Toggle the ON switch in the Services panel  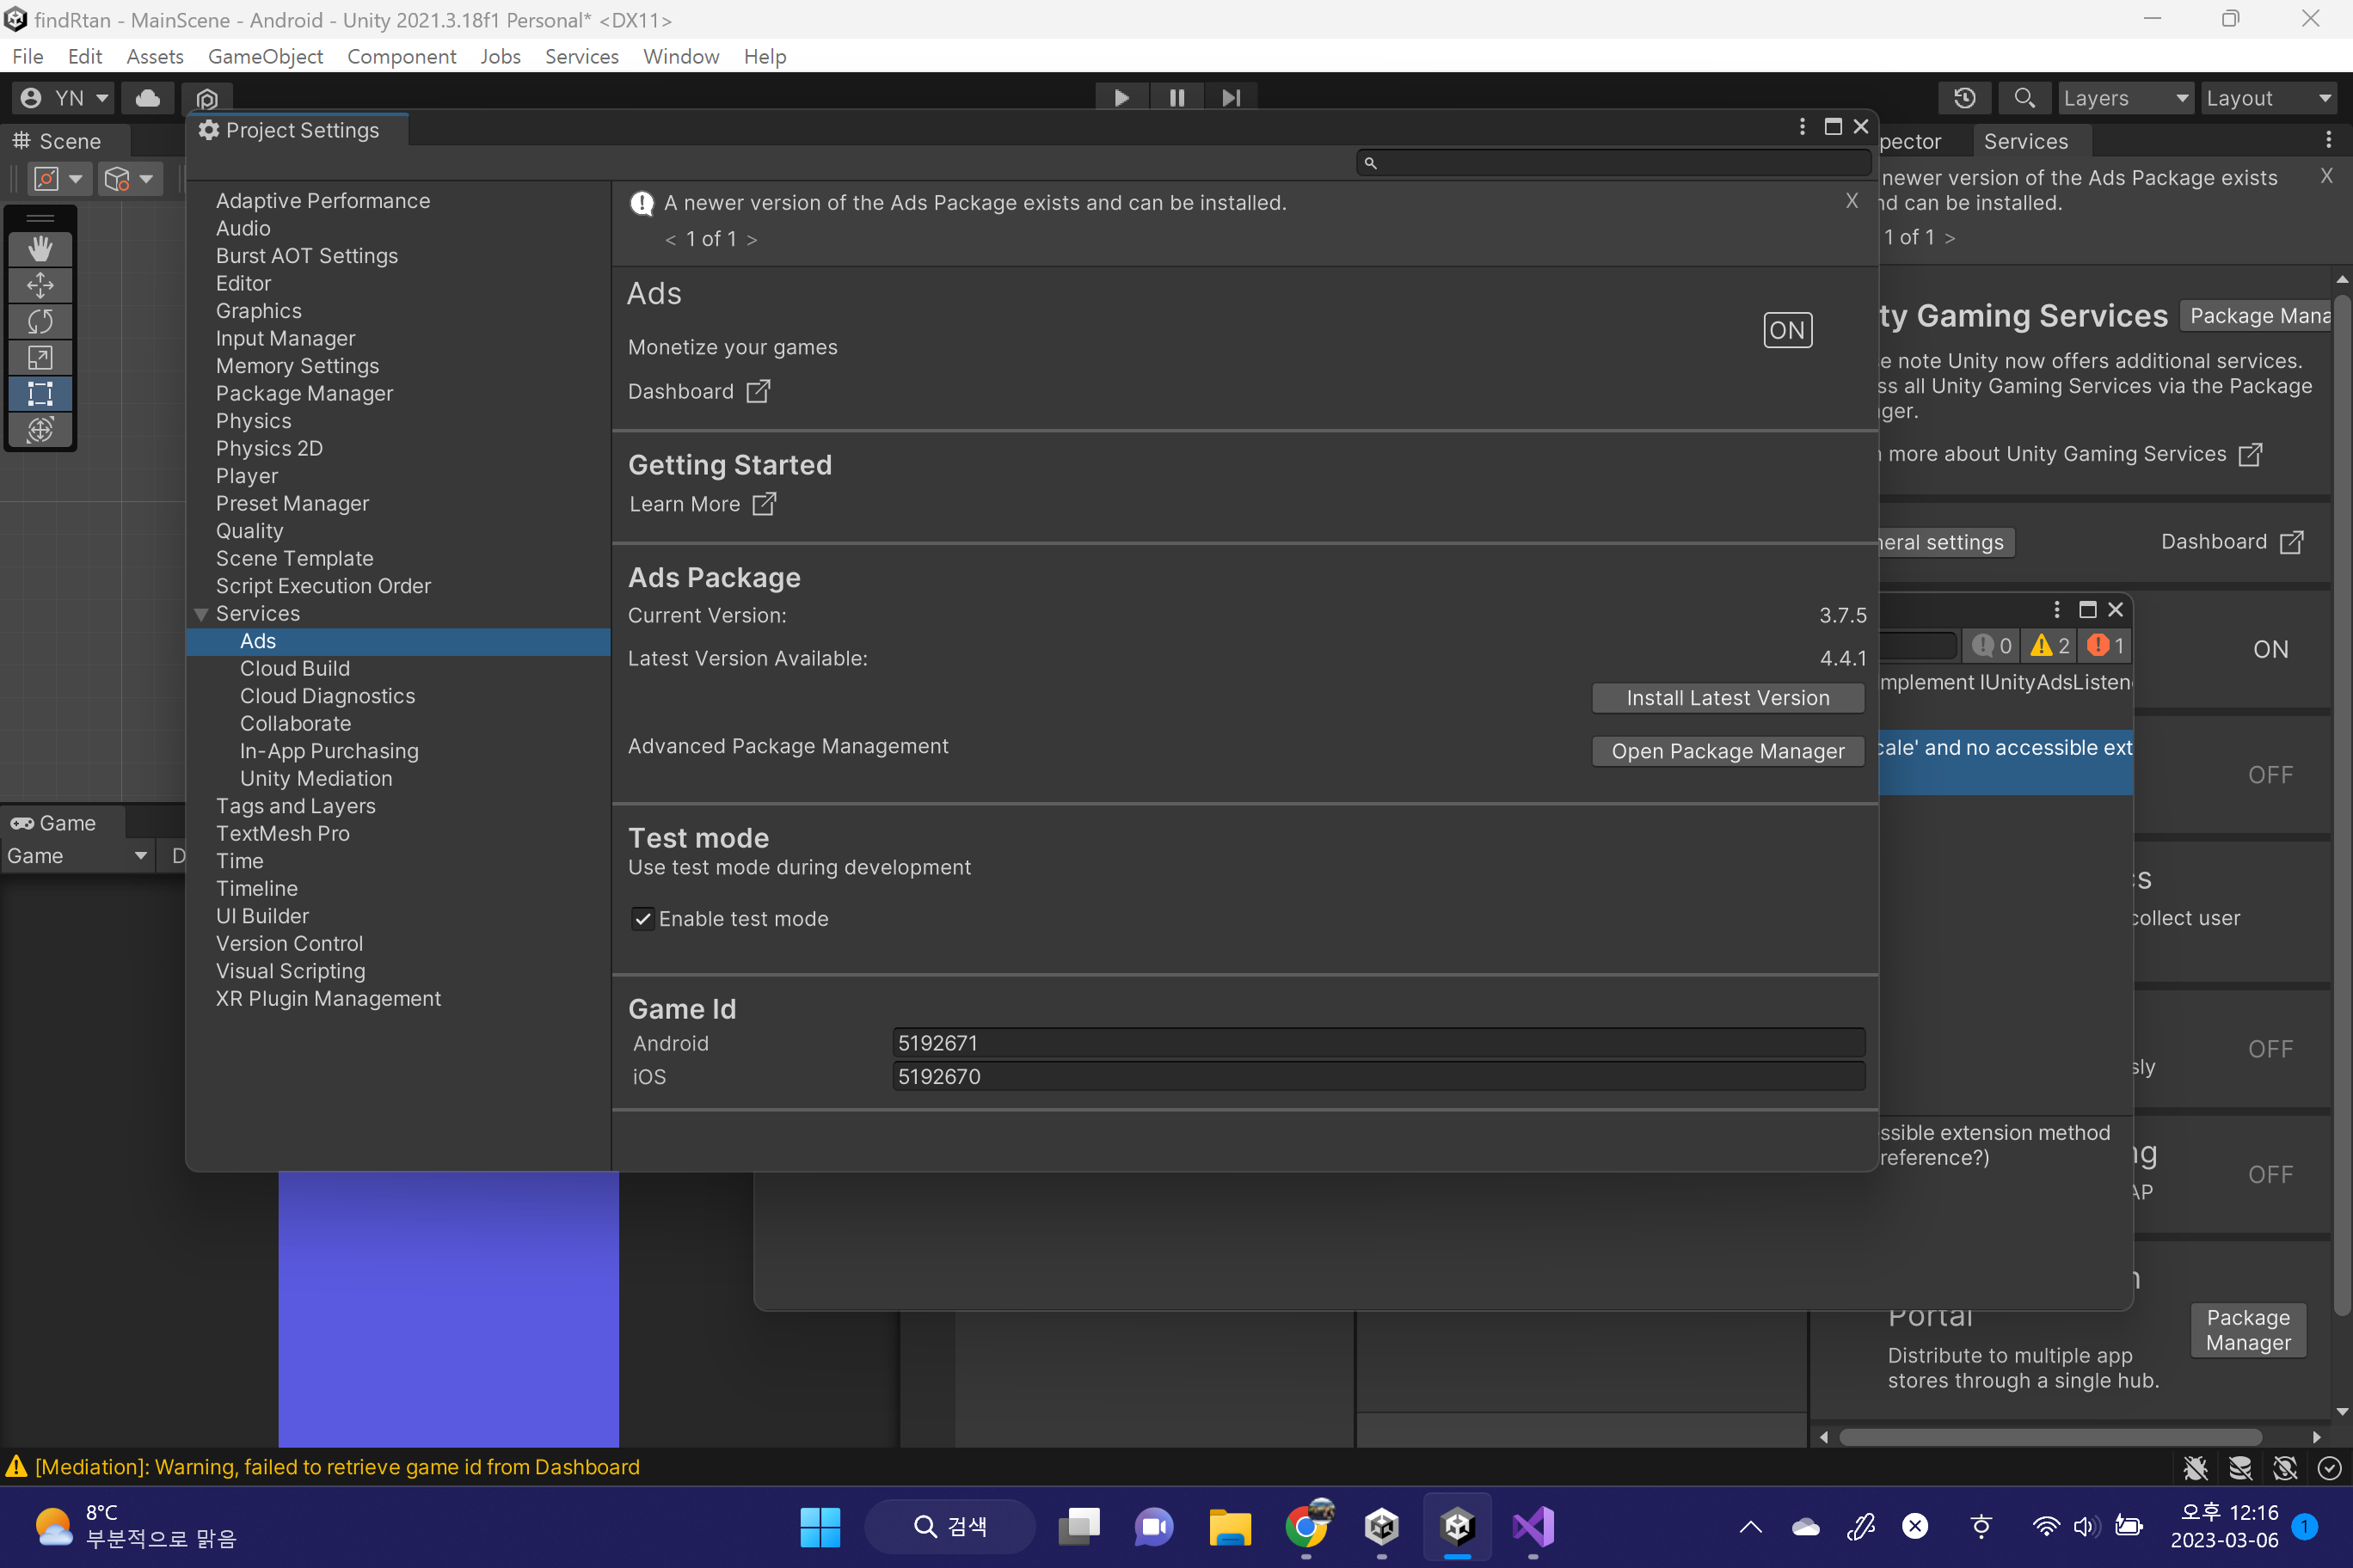click(x=2270, y=650)
